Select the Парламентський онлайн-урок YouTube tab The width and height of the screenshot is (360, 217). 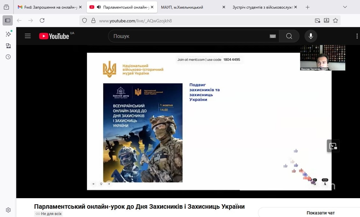pos(122,7)
